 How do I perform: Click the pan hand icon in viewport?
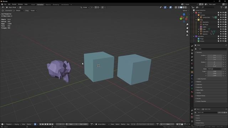[x=187, y=28]
